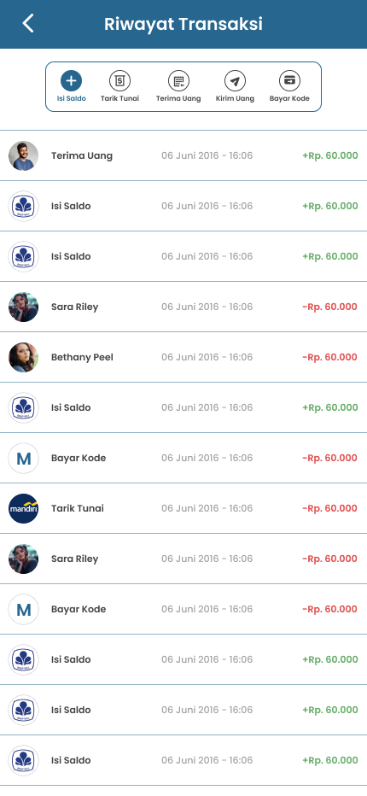367x796 pixels.
Task: Select Bethany Peel's -Rp. 60.000 amount
Action: click(x=330, y=357)
